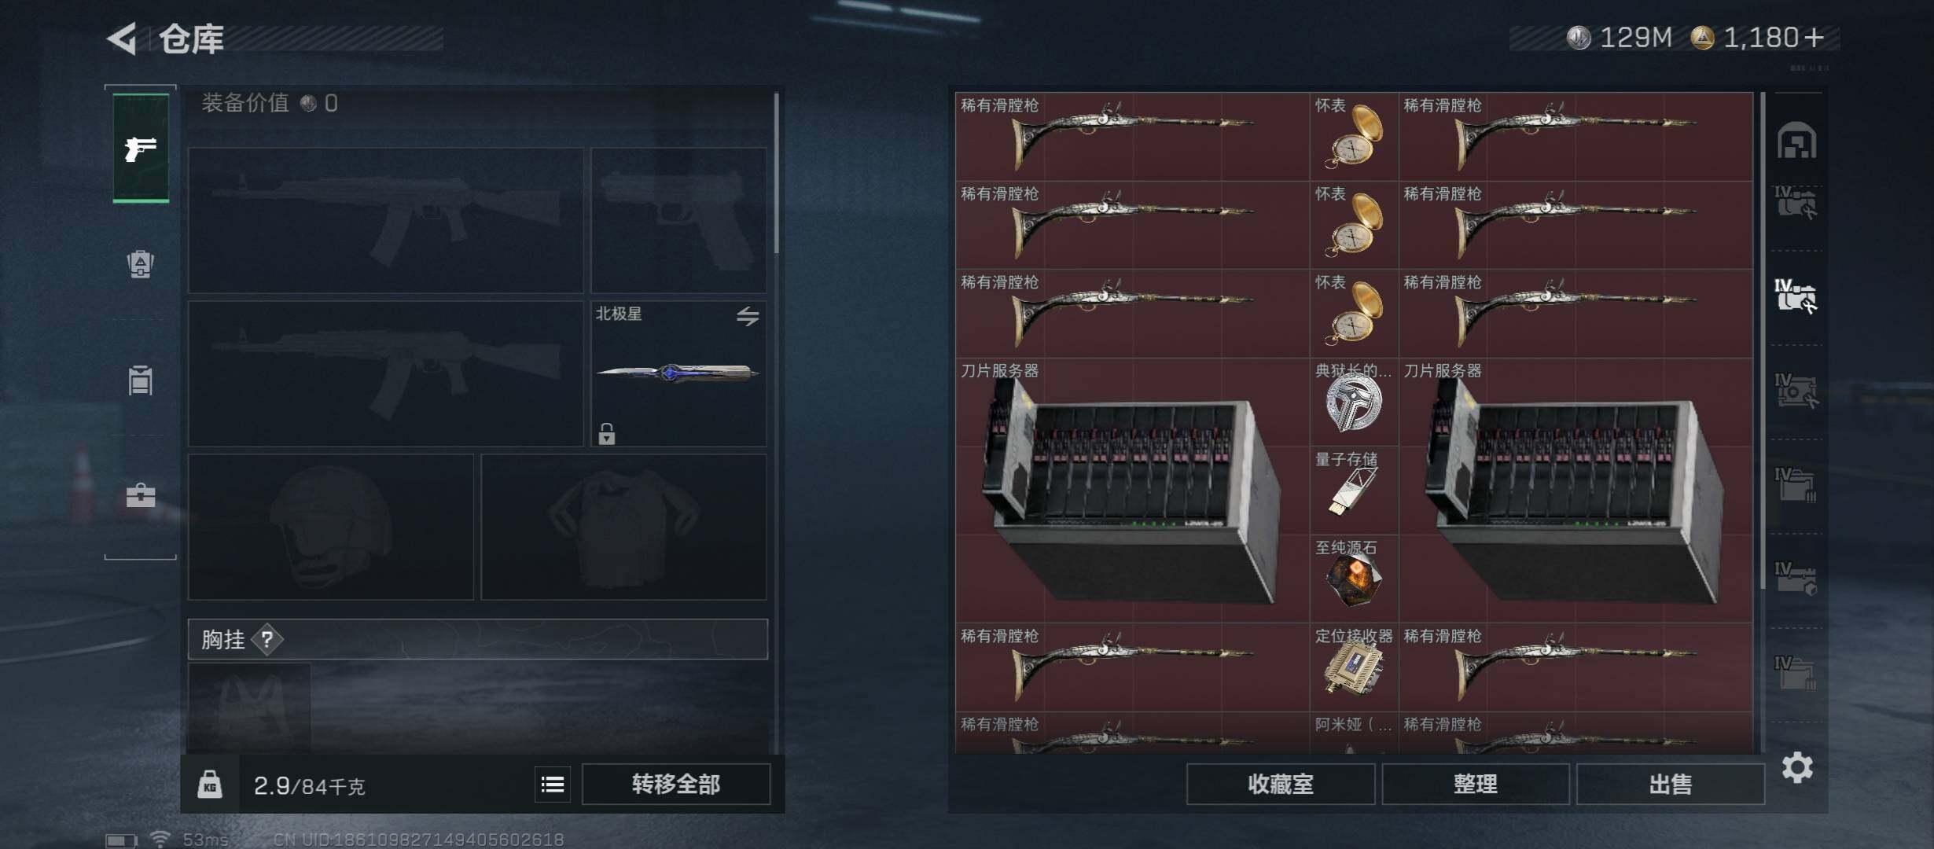
Task: Select the 至纯源石 item
Action: point(1354,579)
